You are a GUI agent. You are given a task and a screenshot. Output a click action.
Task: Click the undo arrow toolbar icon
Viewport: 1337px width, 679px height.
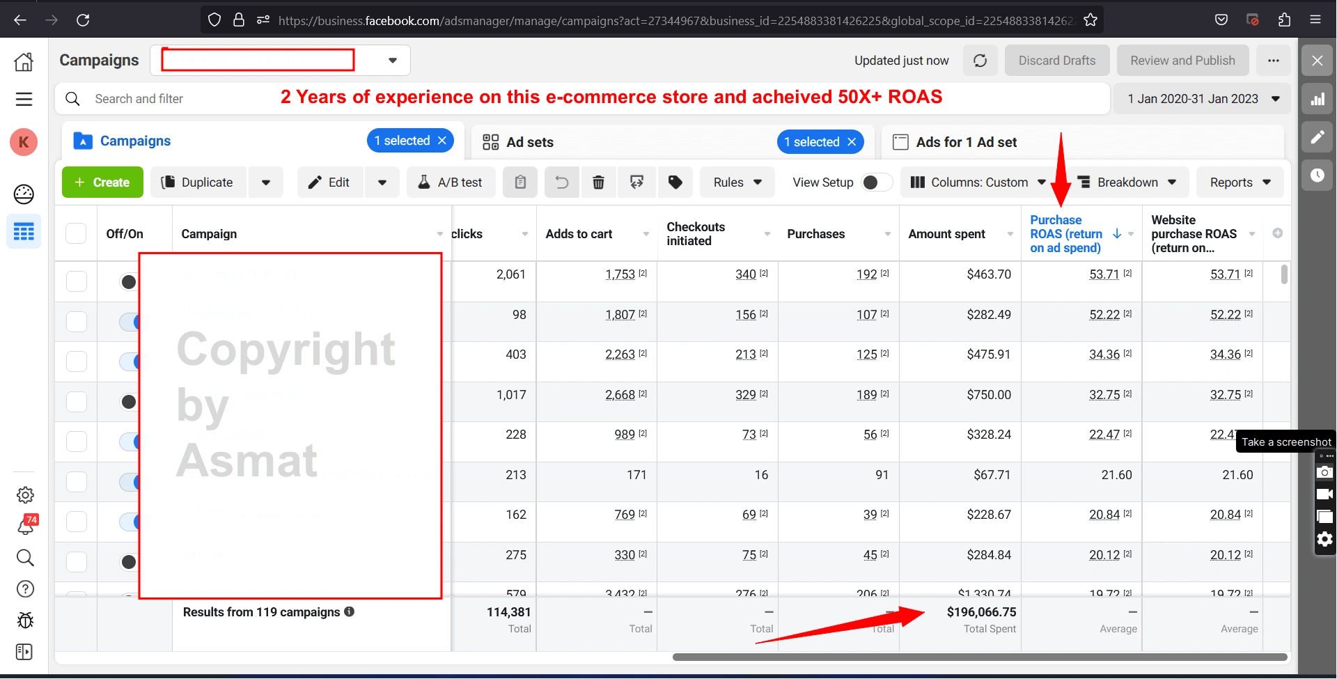pyautogui.click(x=562, y=182)
